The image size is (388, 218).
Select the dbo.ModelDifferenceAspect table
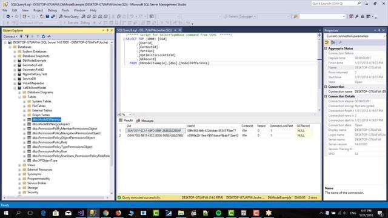51,124
